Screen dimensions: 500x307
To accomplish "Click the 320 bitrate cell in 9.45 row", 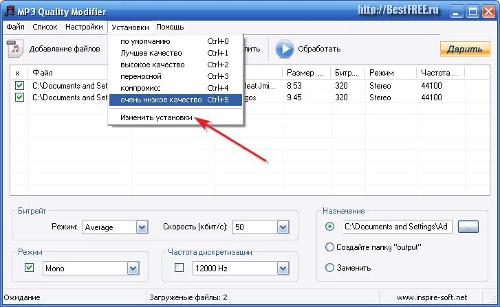I will [x=341, y=98].
